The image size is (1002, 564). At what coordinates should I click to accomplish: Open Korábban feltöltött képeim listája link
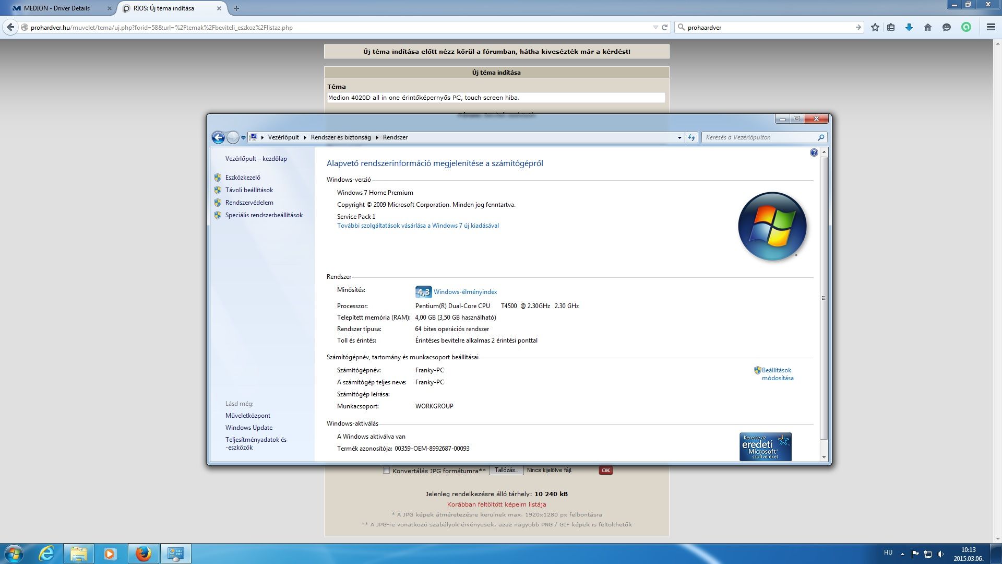[496, 504]
